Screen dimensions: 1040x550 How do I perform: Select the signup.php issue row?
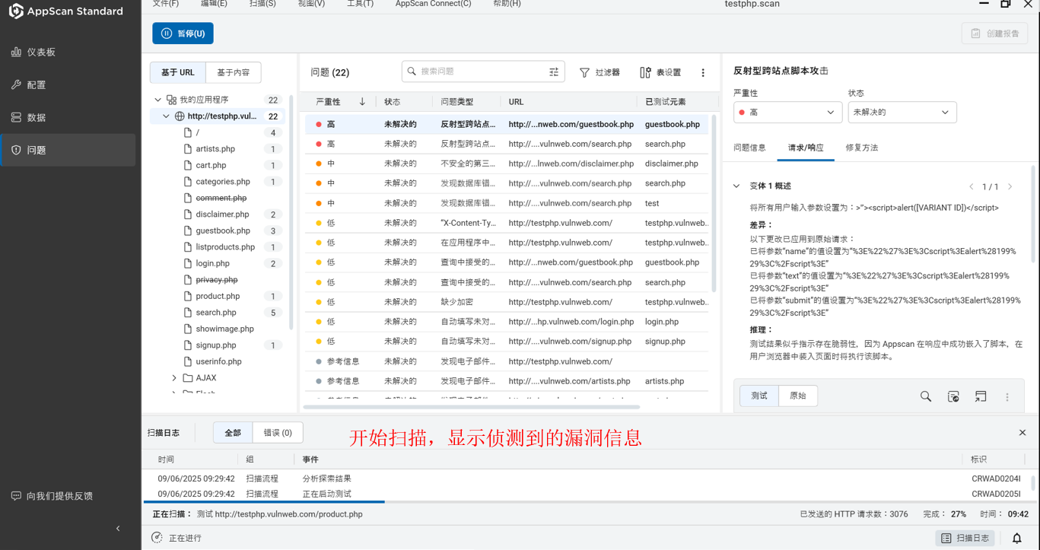tap(507, 342)
